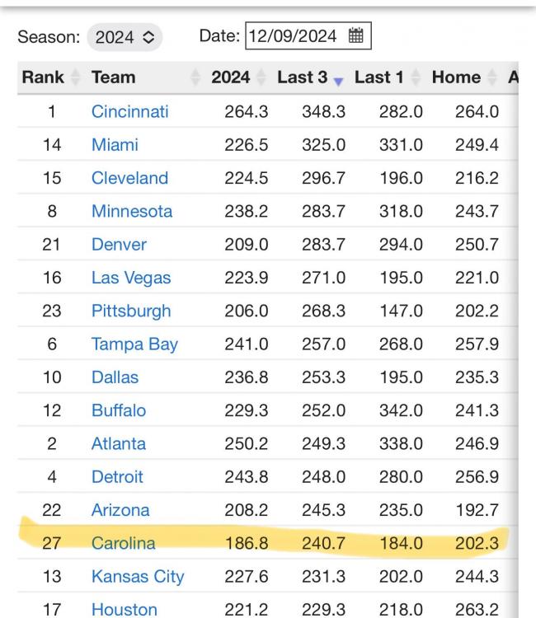Open the Pittsburgh team link

tap(131, 311)
